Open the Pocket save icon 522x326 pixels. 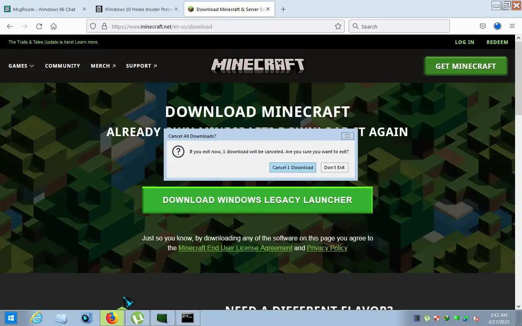[483, 26]
